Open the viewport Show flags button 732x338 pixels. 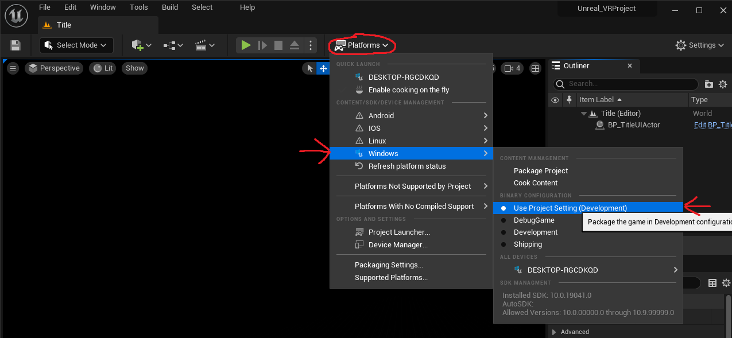(135, 68)
